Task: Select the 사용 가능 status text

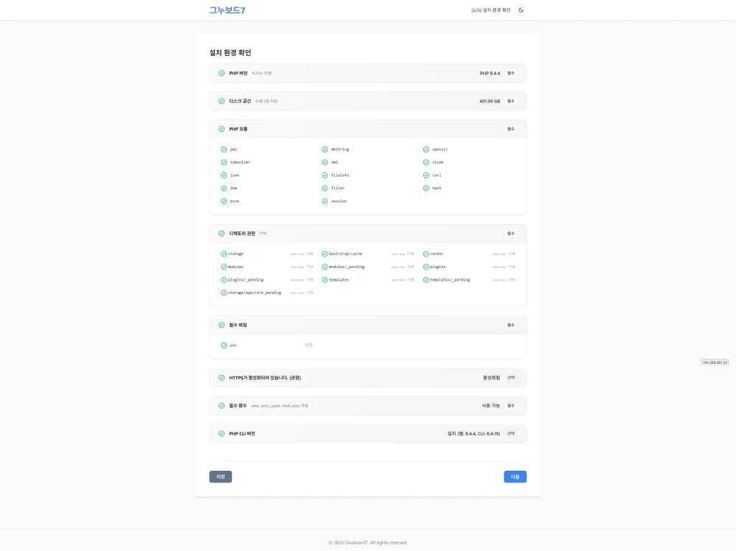Action: 490,405
